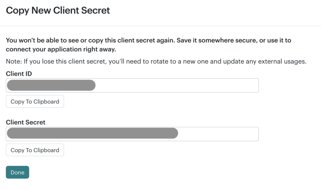This screenshot has height=190, width=321.
Task: Select the redacted Client Secret value
Action: tap(92, 133)
